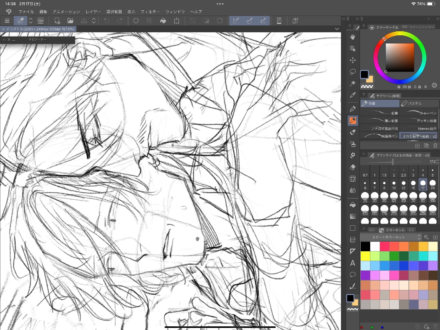Select the Hand move tool
This screenshot has height=330, width=440.
353,37
